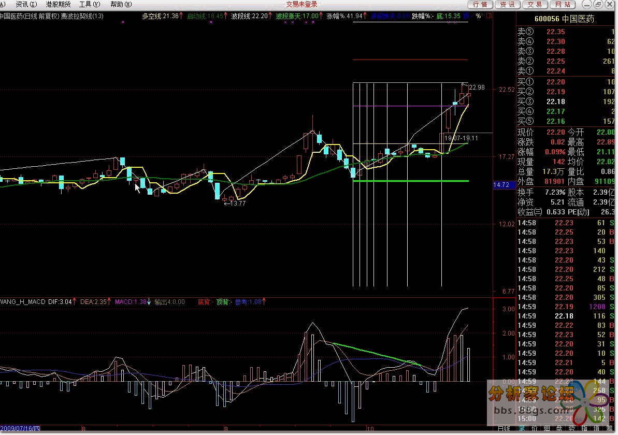The image size is (618, 435).
Task: Click the % coordinate toggle beside the red icon
Action: (x=479, y=16)
